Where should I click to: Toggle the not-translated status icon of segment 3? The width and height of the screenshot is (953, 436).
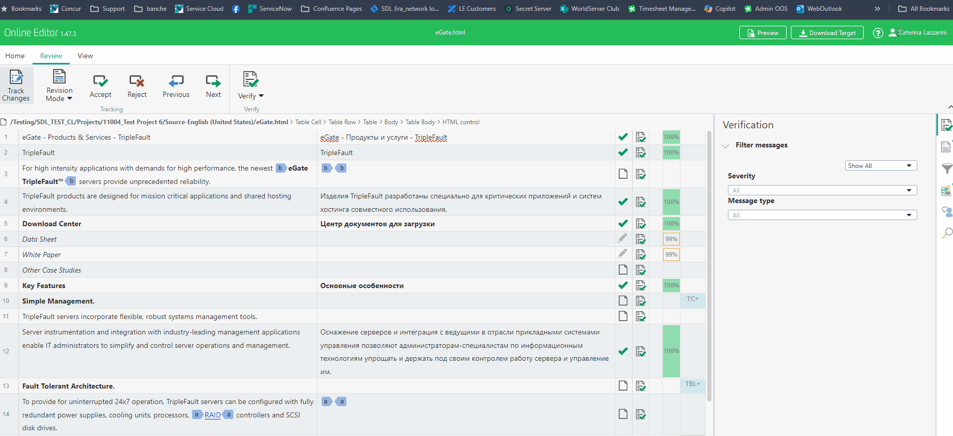pos(623,174)
